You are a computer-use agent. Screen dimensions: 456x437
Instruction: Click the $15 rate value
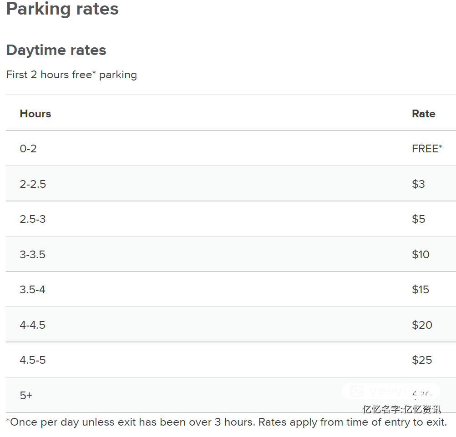(x=421, y=290)
